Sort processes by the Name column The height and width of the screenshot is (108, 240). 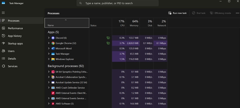click(x=67, y=23)
